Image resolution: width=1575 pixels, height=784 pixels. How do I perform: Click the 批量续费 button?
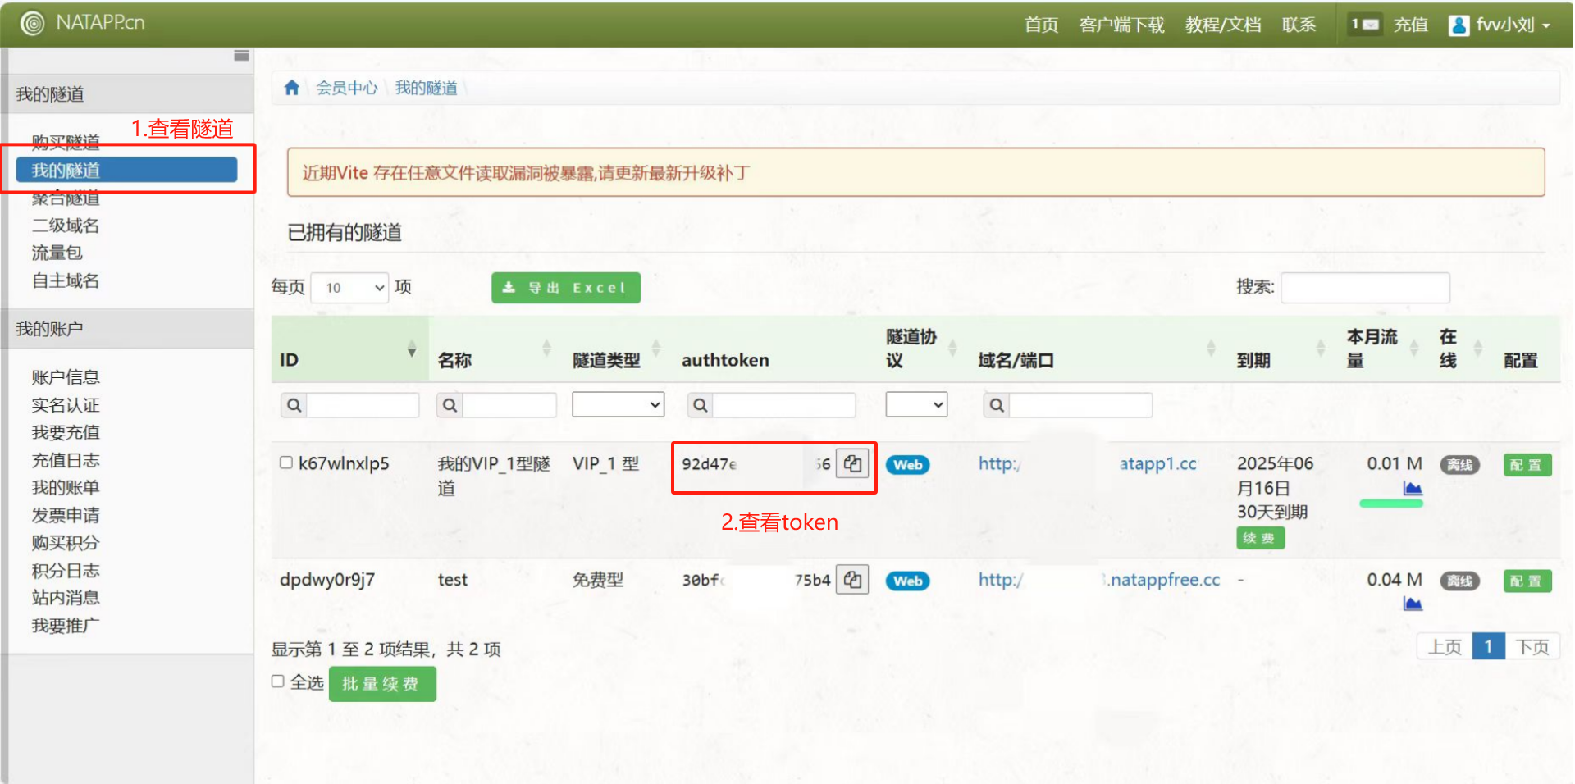[382, 684]
